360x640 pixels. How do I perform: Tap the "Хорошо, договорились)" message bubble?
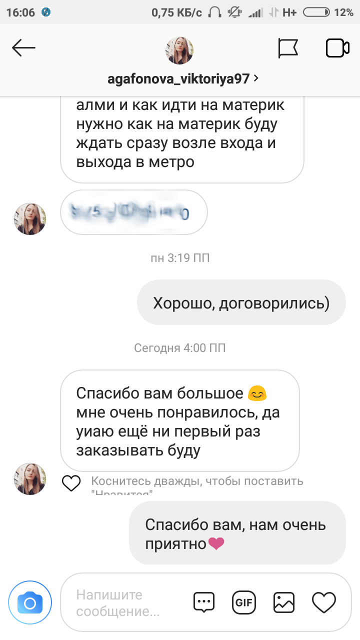[241, 302]
